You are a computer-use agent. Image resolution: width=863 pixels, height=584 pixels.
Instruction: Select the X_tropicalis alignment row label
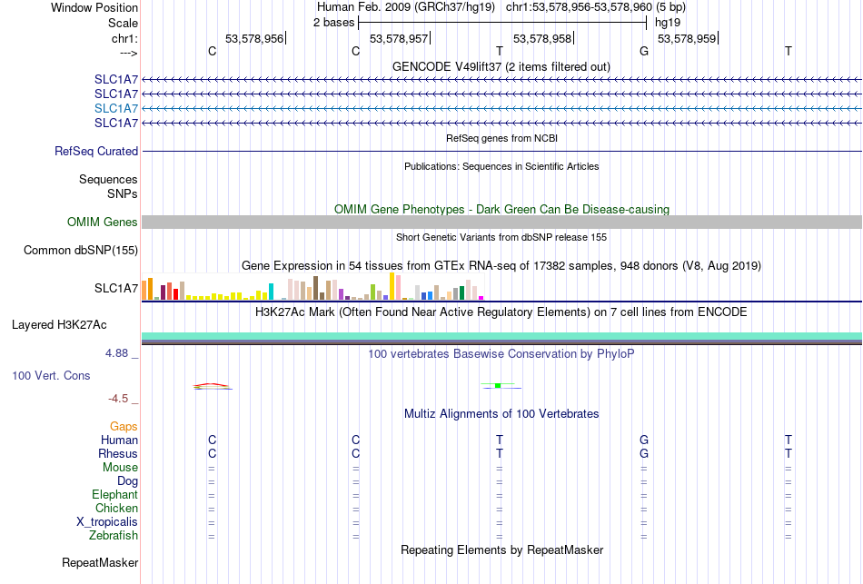[107, 522]
